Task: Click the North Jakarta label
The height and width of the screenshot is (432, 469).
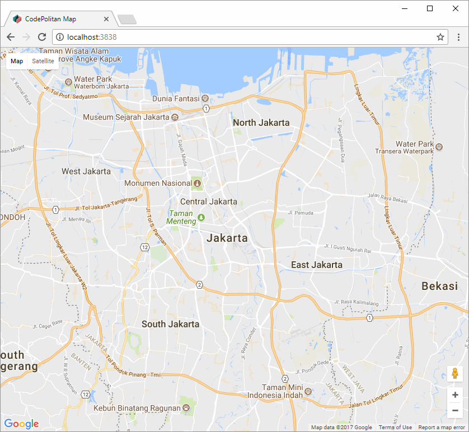Action: click(x=261, y=123)
